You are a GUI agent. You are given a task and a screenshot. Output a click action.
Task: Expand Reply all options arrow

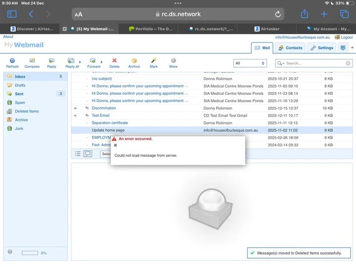tap(80, 62)
